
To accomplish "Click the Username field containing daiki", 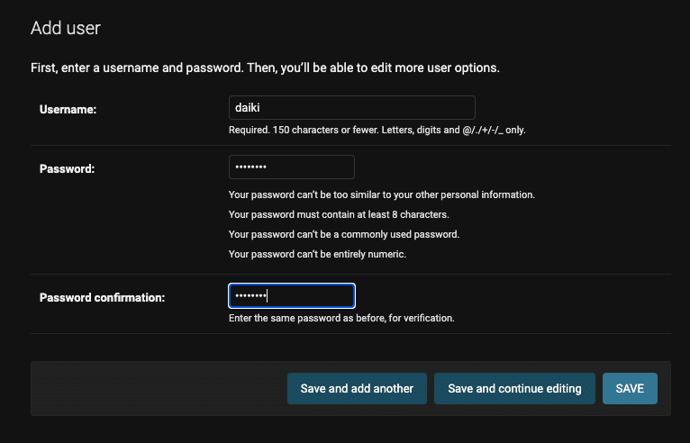I will pyautogui.click(x=352, y=107).
